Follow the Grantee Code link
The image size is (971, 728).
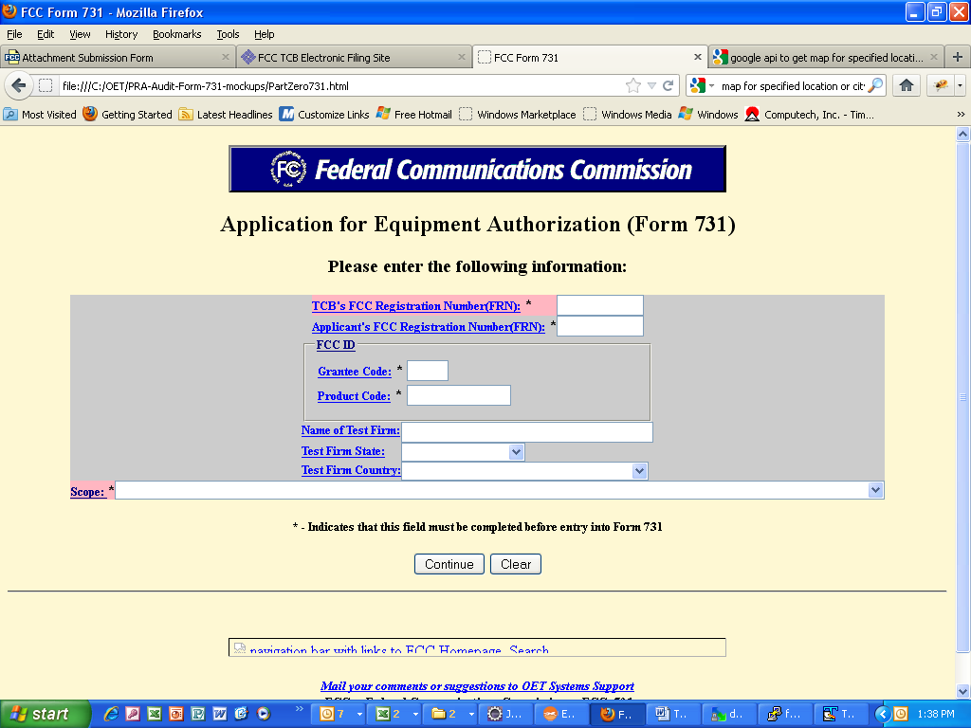tap(355, 372)
